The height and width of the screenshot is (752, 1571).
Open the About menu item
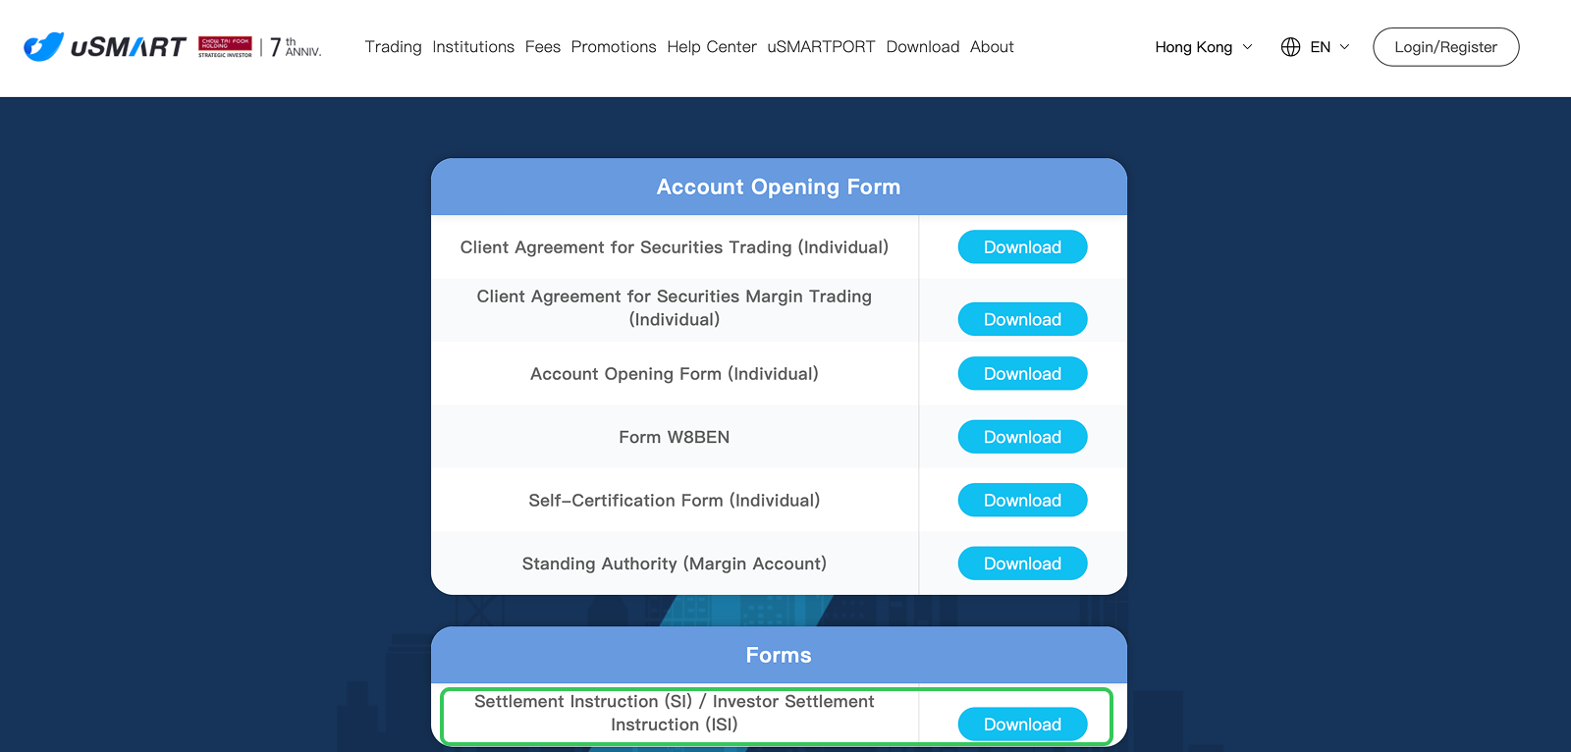click(992, 47)
